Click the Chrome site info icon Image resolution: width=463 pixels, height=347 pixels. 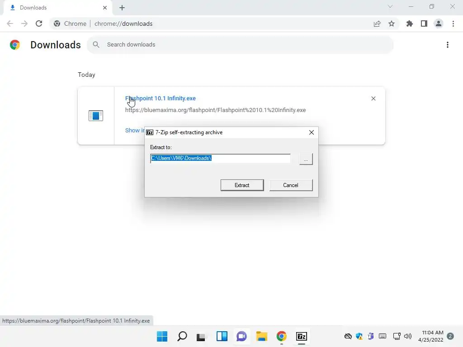coord(57,23)
